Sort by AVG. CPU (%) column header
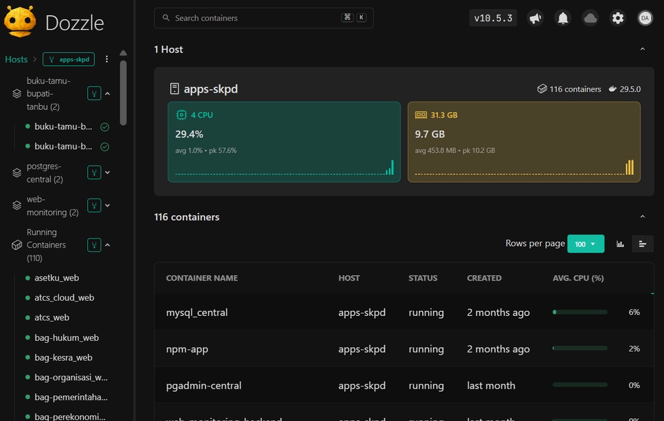Image resolution: width=664 pixels, height=421 pixels. [578, 278]
